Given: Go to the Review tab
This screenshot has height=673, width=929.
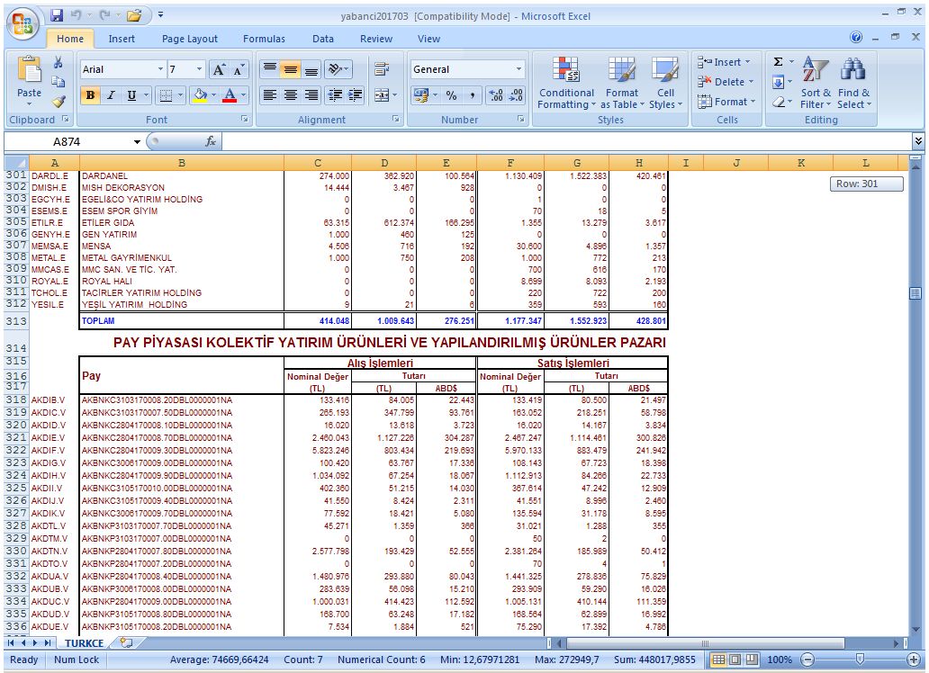Looking at the screenshot, I should click(376, 39).
